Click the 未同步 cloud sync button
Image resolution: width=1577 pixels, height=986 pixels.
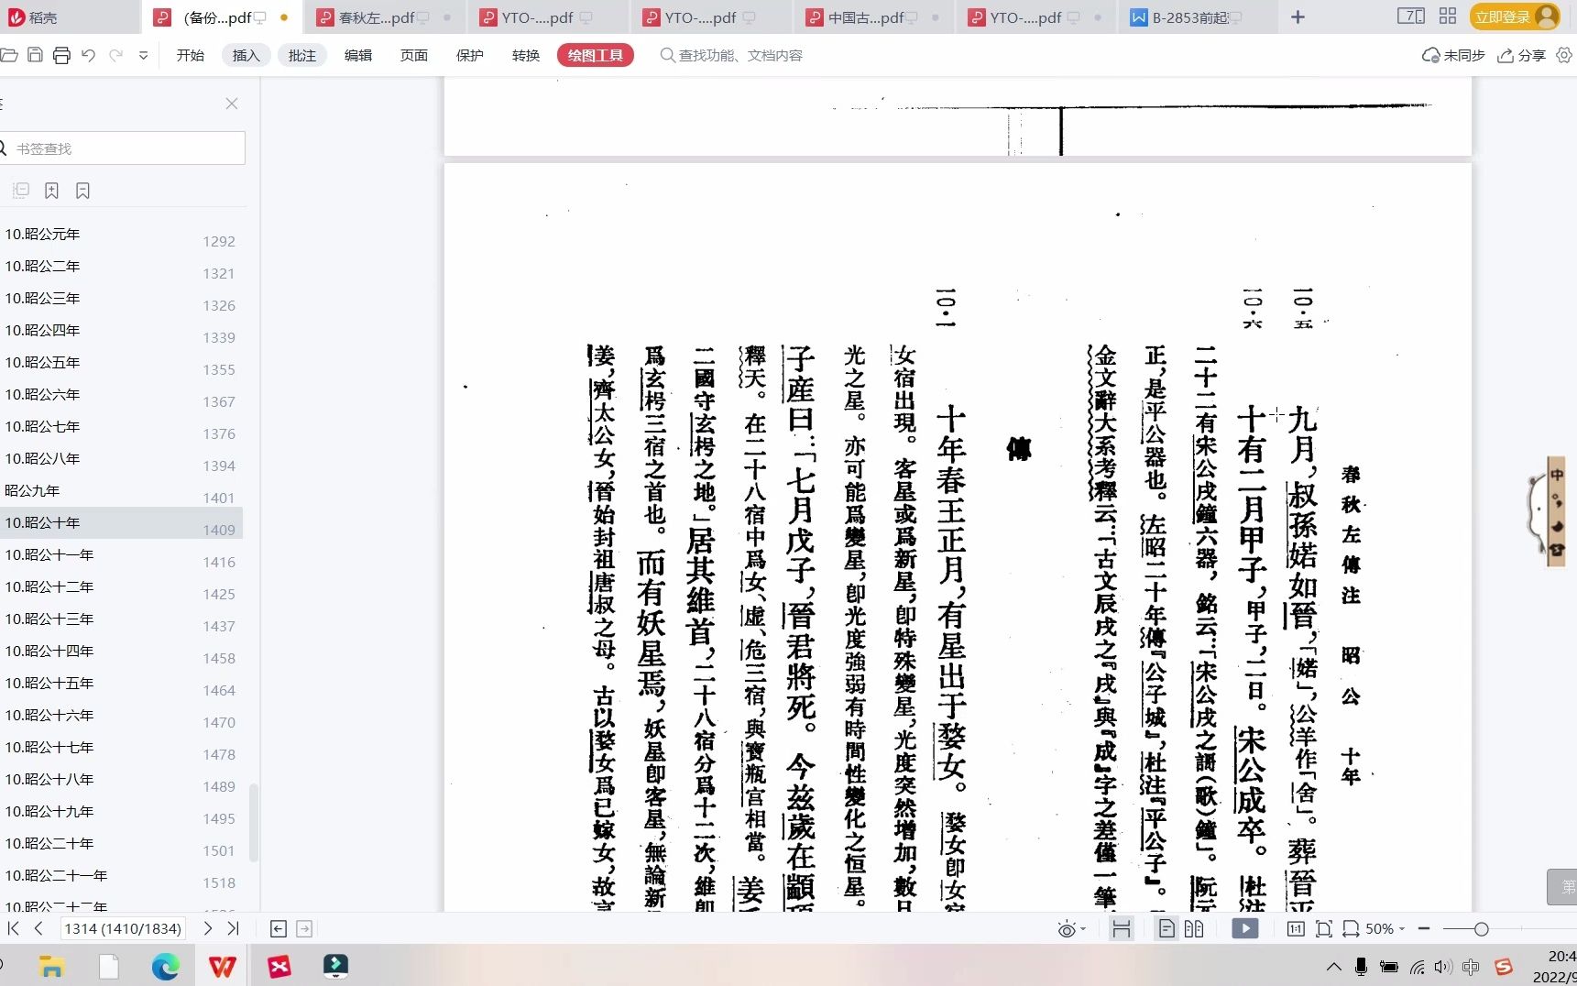click(1453, 55)
